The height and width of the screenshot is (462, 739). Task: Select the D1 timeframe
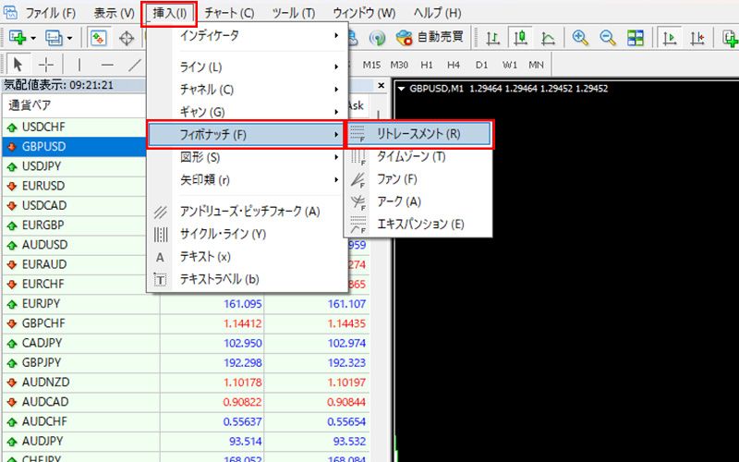481,65
